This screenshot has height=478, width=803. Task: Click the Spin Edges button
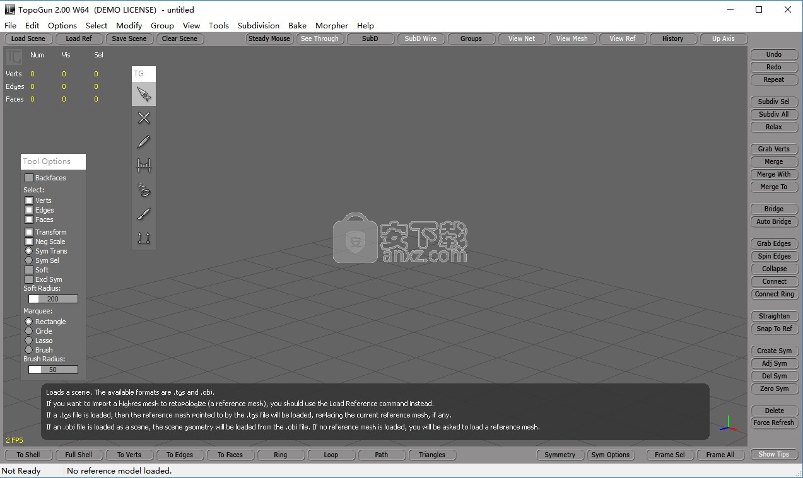click(x=774, y=256)
